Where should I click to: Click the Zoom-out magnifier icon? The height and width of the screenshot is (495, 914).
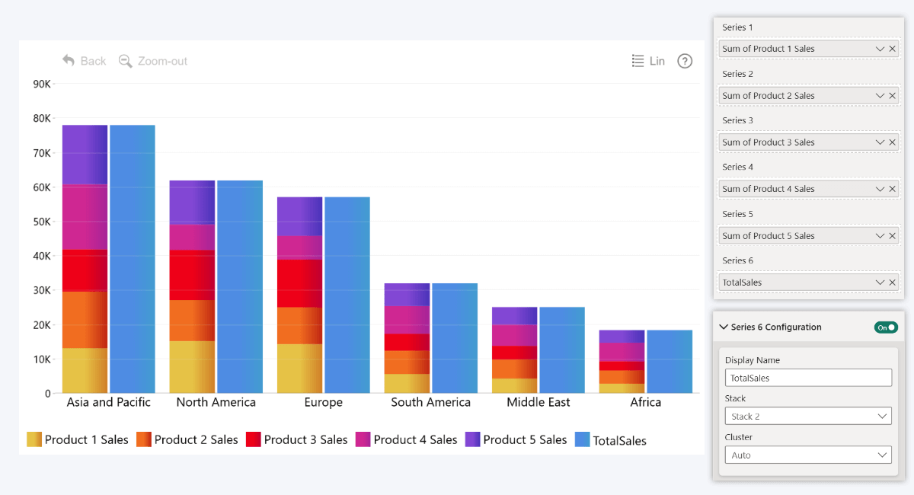click(126, 61)
